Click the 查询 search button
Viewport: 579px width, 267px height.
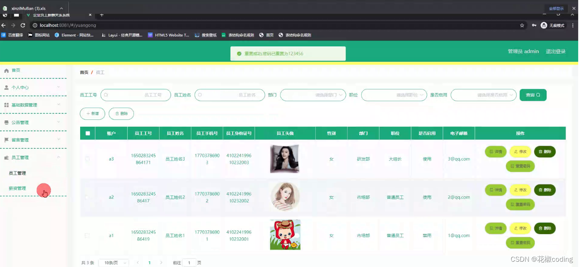[x=533, y=95]
